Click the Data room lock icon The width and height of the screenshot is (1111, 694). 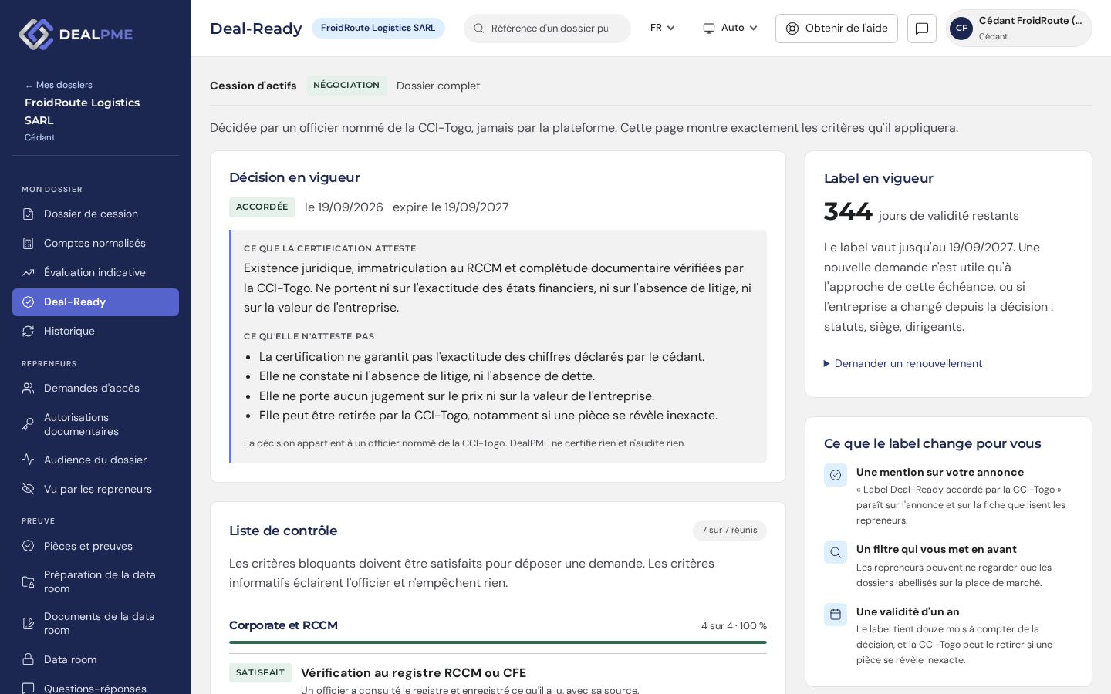[x=29, y=660]
